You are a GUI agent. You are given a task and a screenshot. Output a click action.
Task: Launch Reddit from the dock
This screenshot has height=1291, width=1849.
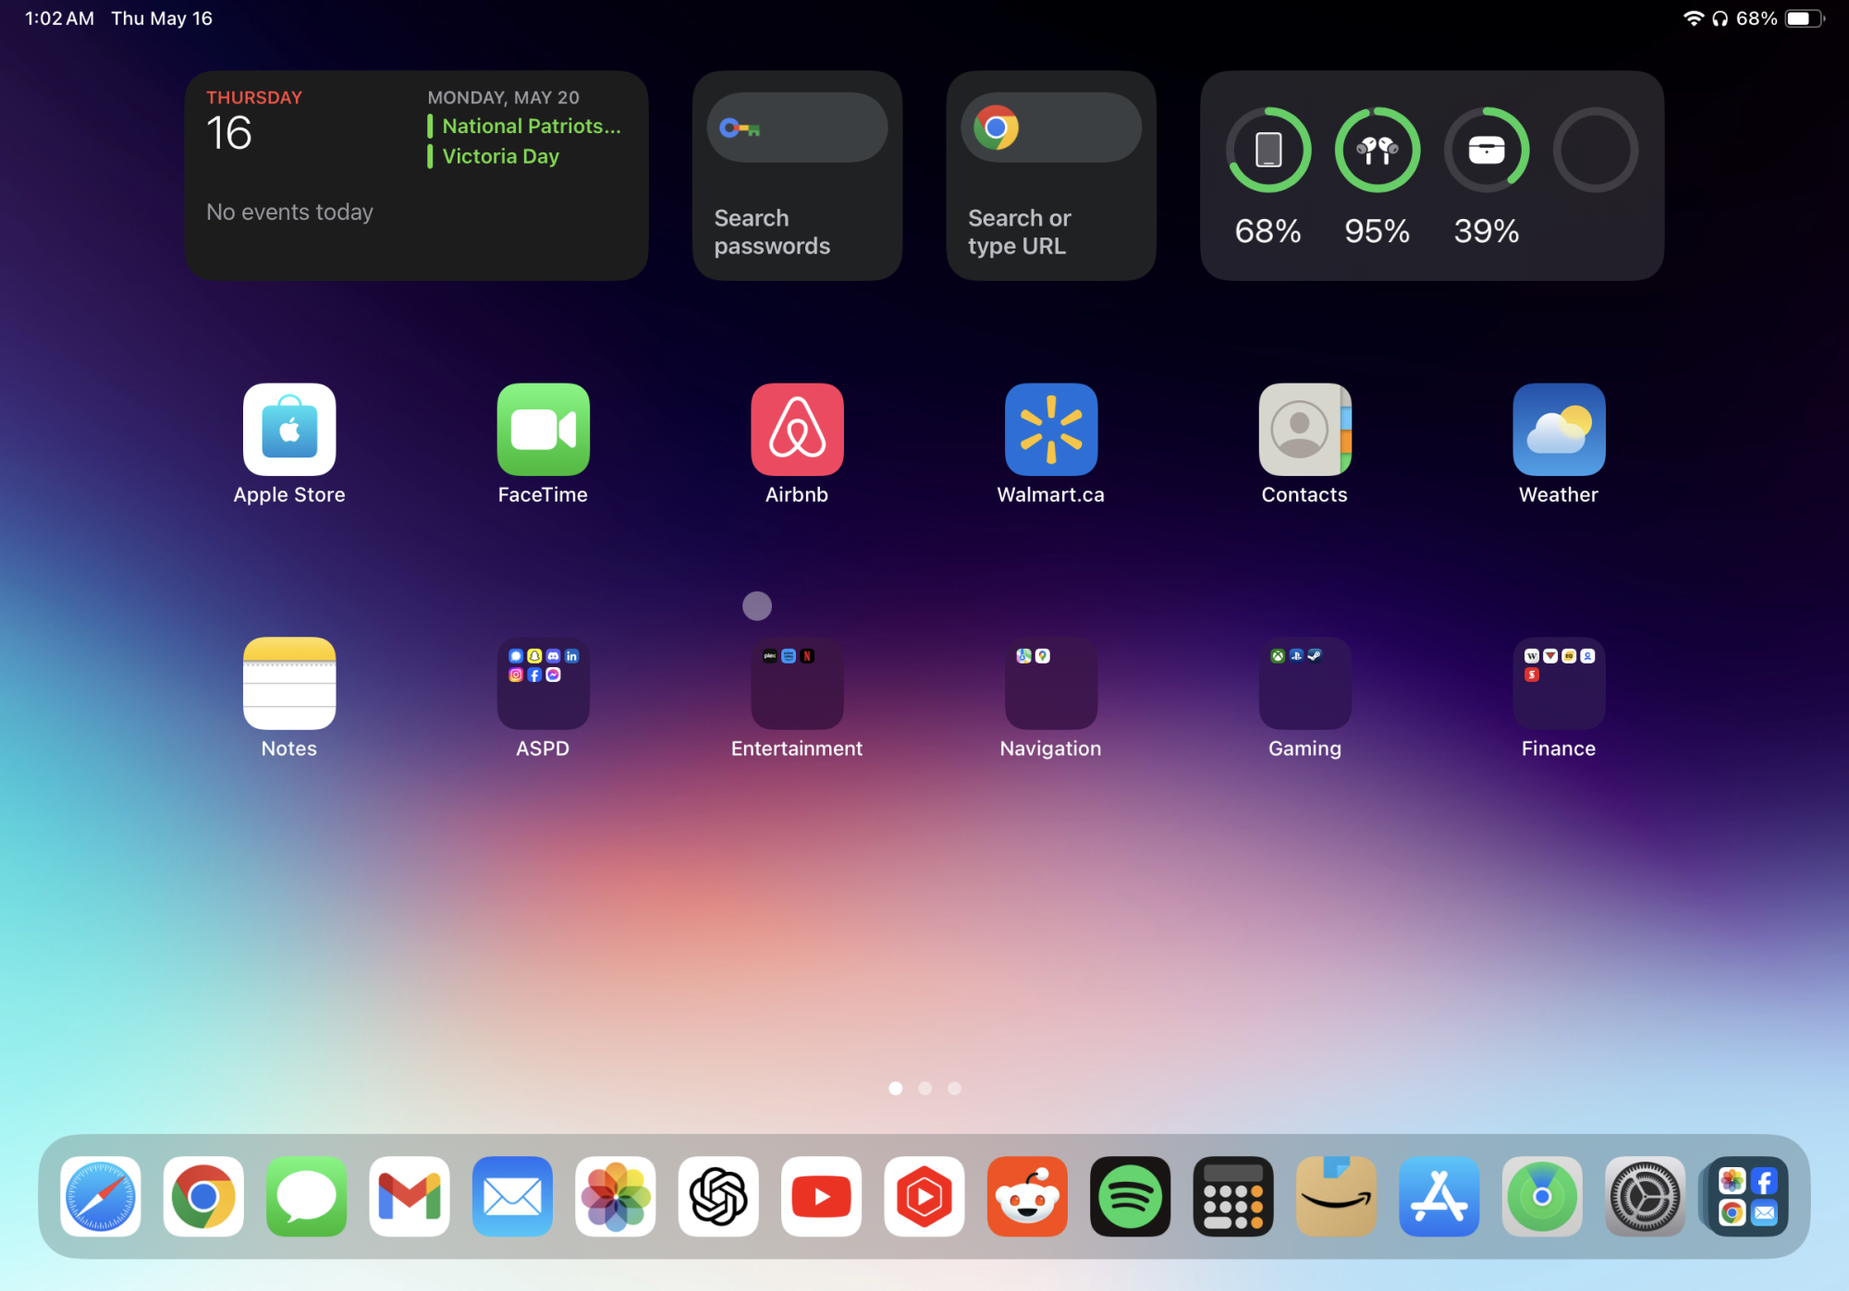[x=1027, y=1197]
